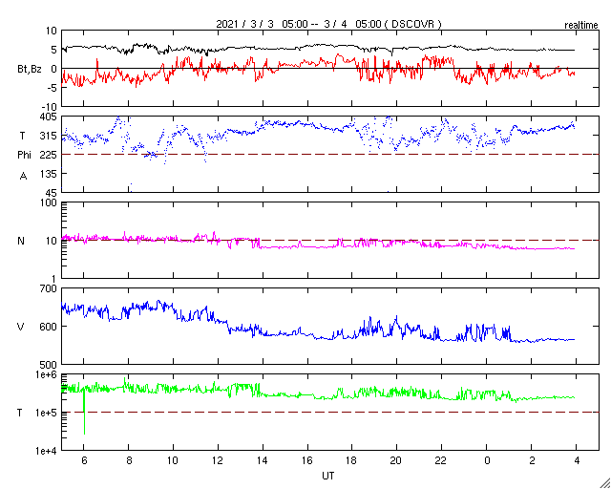Screen dimensions: 611x489
Task: Click the 'N' density axis label
Action: (21, 241)
